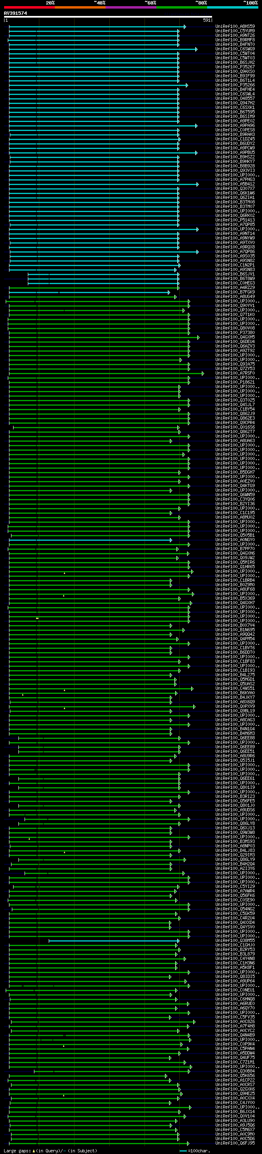Select the query name AV391574
Viewport: 262px width, 1154px height.
(15, 13)
